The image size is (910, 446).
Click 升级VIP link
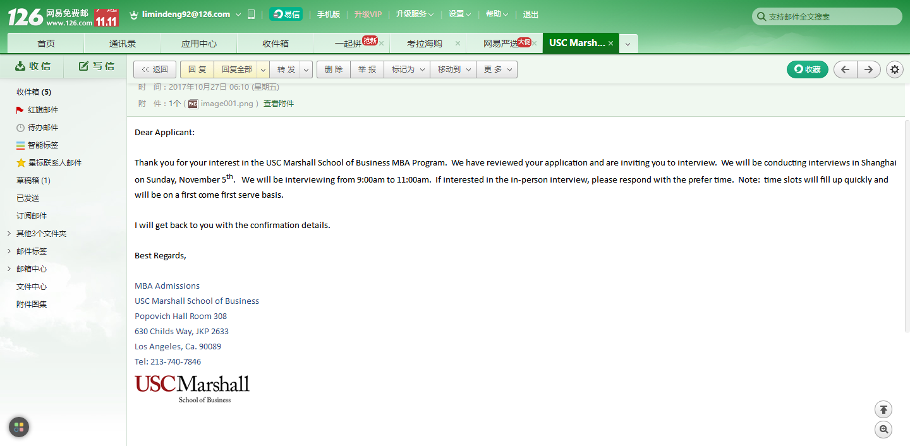click(368, 15)
